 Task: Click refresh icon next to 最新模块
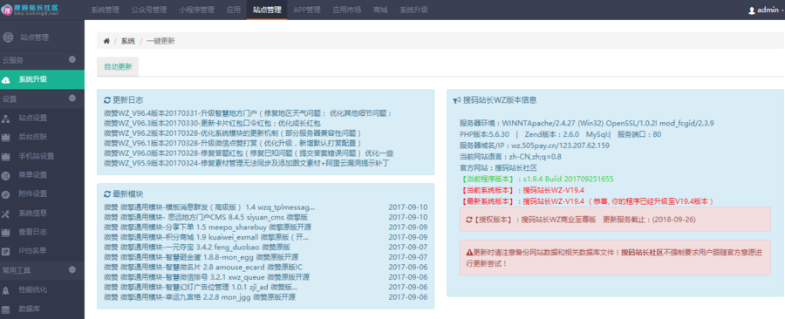coord(107,194)
